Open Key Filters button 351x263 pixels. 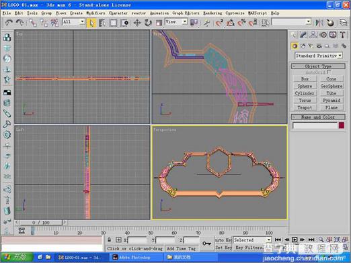point(249,248)
